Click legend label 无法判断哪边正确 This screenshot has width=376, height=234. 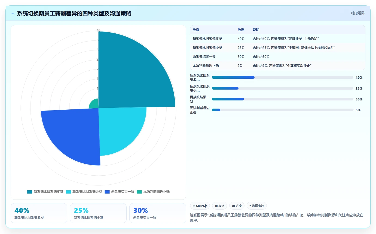tap(156, 192)
